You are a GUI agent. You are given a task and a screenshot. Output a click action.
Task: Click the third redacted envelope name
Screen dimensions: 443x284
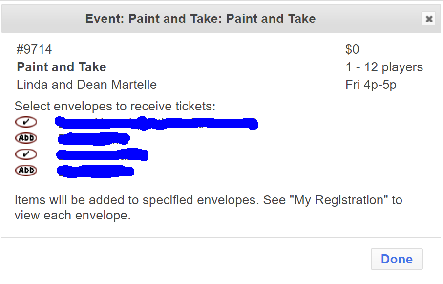[102, 155]
